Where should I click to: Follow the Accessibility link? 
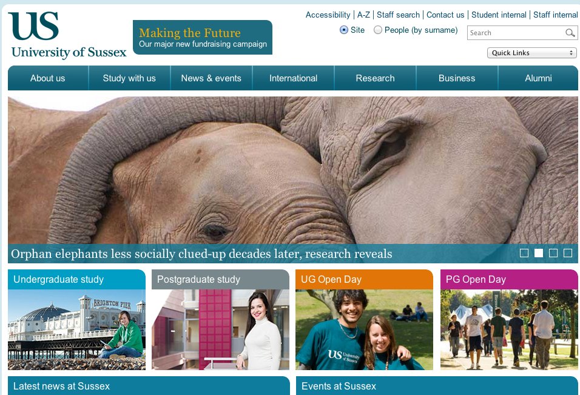coord(328,15)
